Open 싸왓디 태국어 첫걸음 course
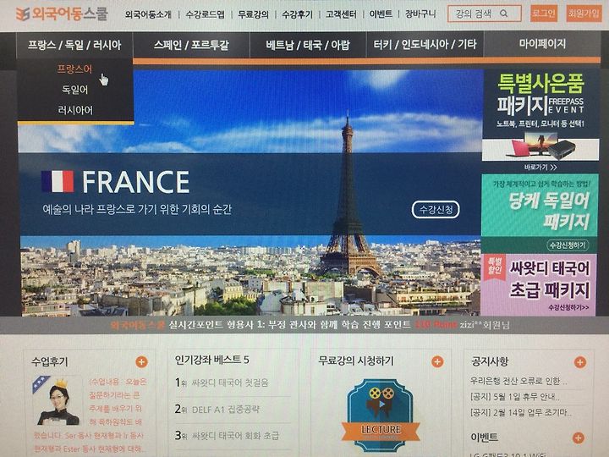The width and height of the screenshot is (609, 457). pos(230,383)
